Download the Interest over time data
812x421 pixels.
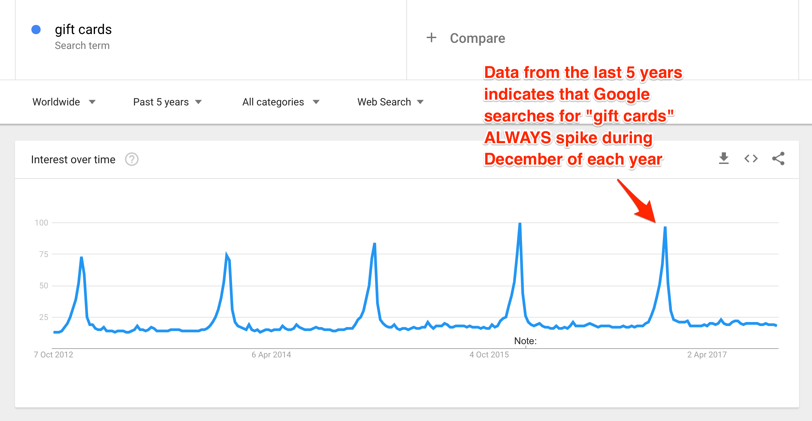pyautogui.click(x=724, y=158)
